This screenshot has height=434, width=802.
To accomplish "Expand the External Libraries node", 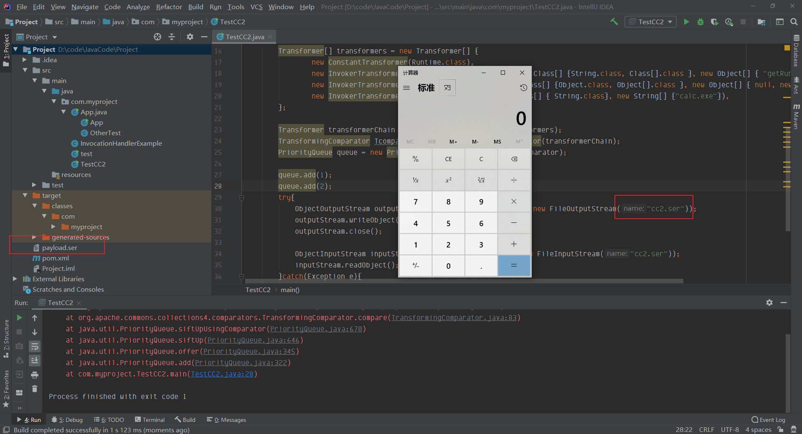I will [15, 279].
